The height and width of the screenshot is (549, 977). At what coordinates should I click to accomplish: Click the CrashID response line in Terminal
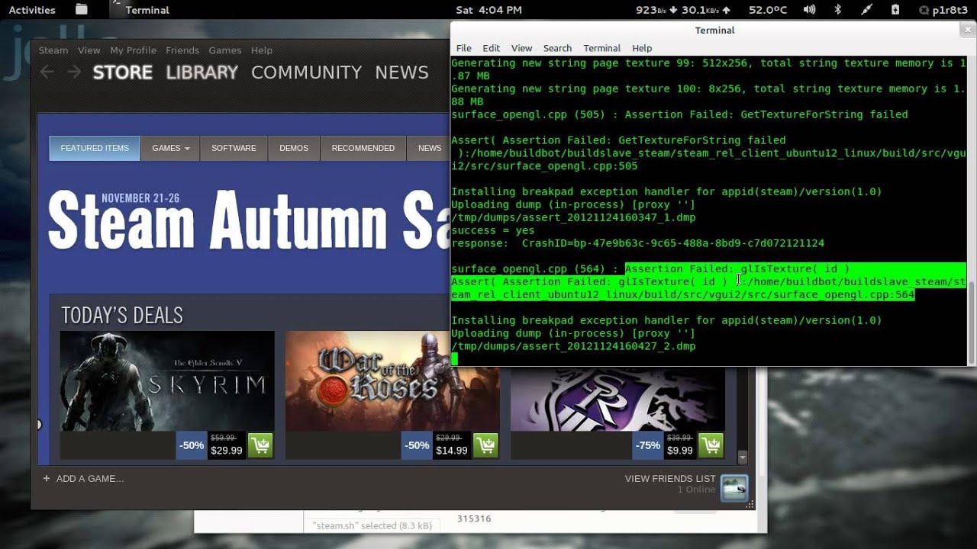pos(637,243)
